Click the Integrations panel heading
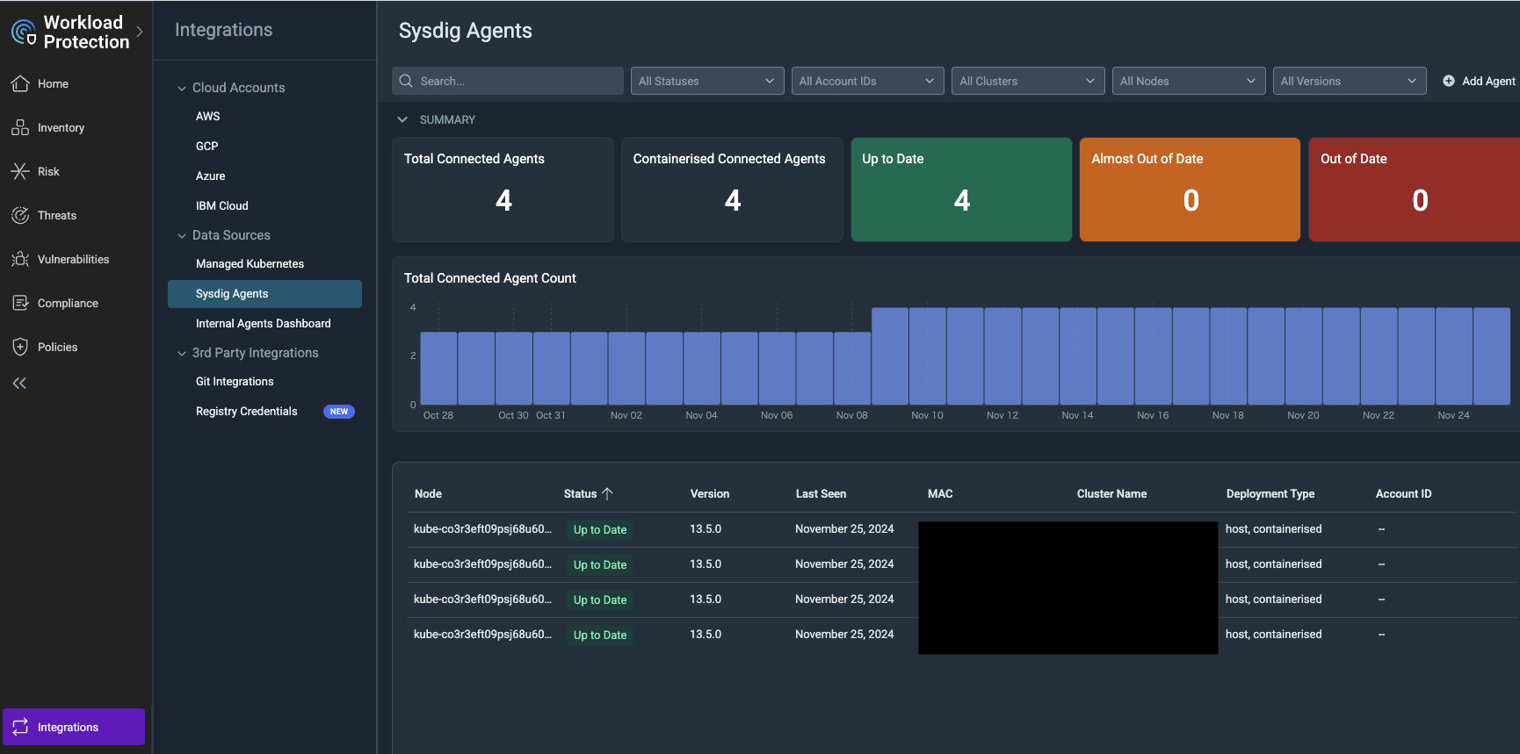This screenshot has height=754, width=1520. coord(223,30)
